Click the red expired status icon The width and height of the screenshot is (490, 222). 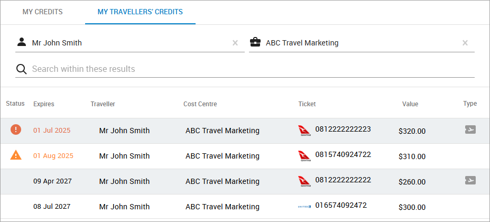pos(16,129)
